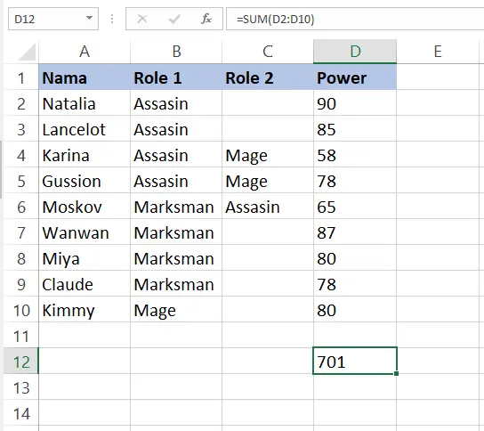Select column B header
Image resolution: width=484 pixels, height=431 pixels.
click(176, 52)
